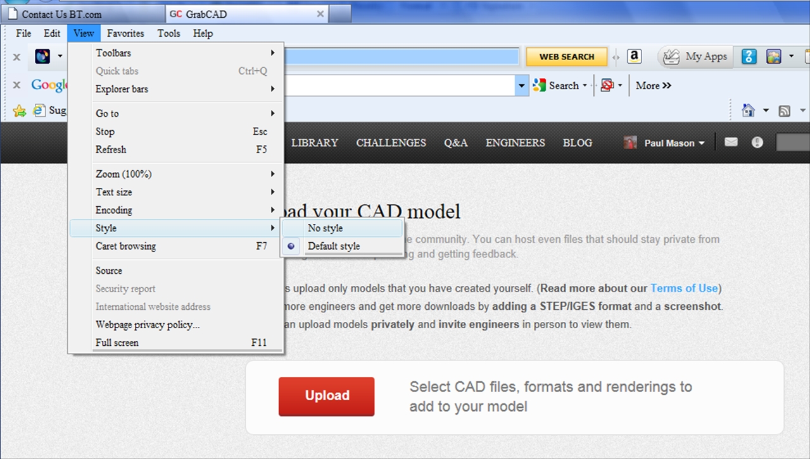Viewport: 810px width, 459px height.
Task: Click the Google toolbar search input
Action: [x=399, y=85]
